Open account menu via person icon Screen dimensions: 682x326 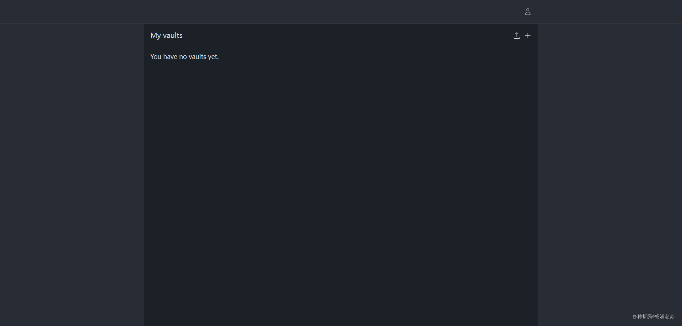pos(527,12)
